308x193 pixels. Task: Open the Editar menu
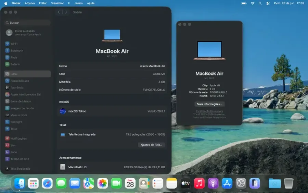(43, 3)
